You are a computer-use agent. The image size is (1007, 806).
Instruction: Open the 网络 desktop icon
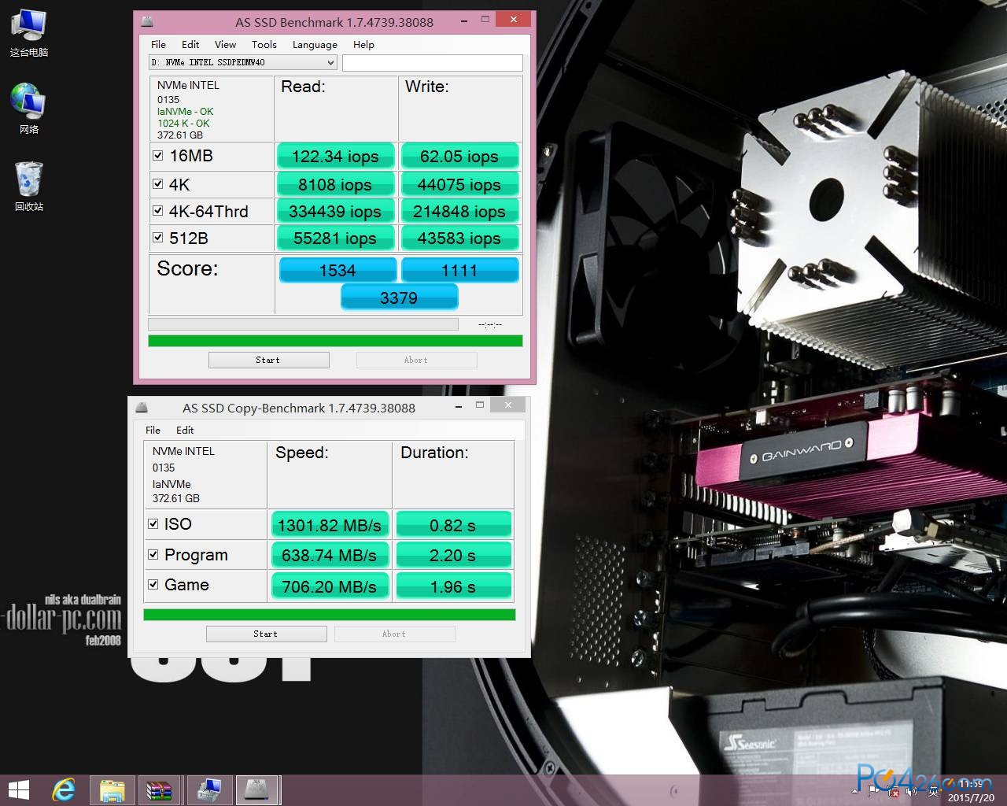click(x=29, y=109)
